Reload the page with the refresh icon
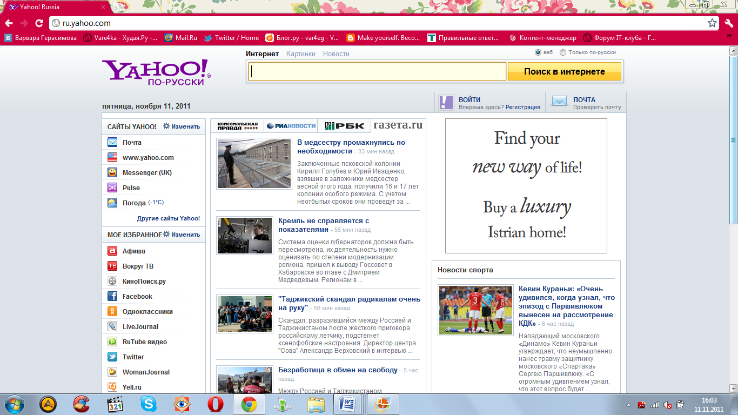Image resolution: width=738 pixels, height=415 pixels. pyautogui.click(x=39, y=23)
